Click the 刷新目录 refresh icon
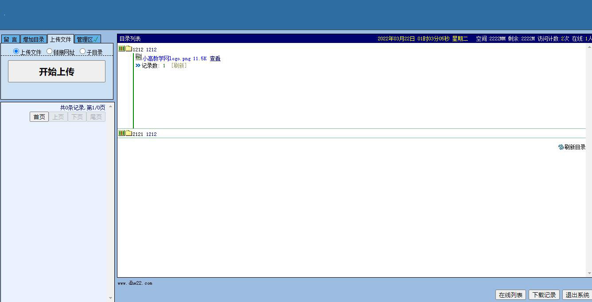Viewport: 592px width, 302px height. pyautogui.click(x=561, y=147)
